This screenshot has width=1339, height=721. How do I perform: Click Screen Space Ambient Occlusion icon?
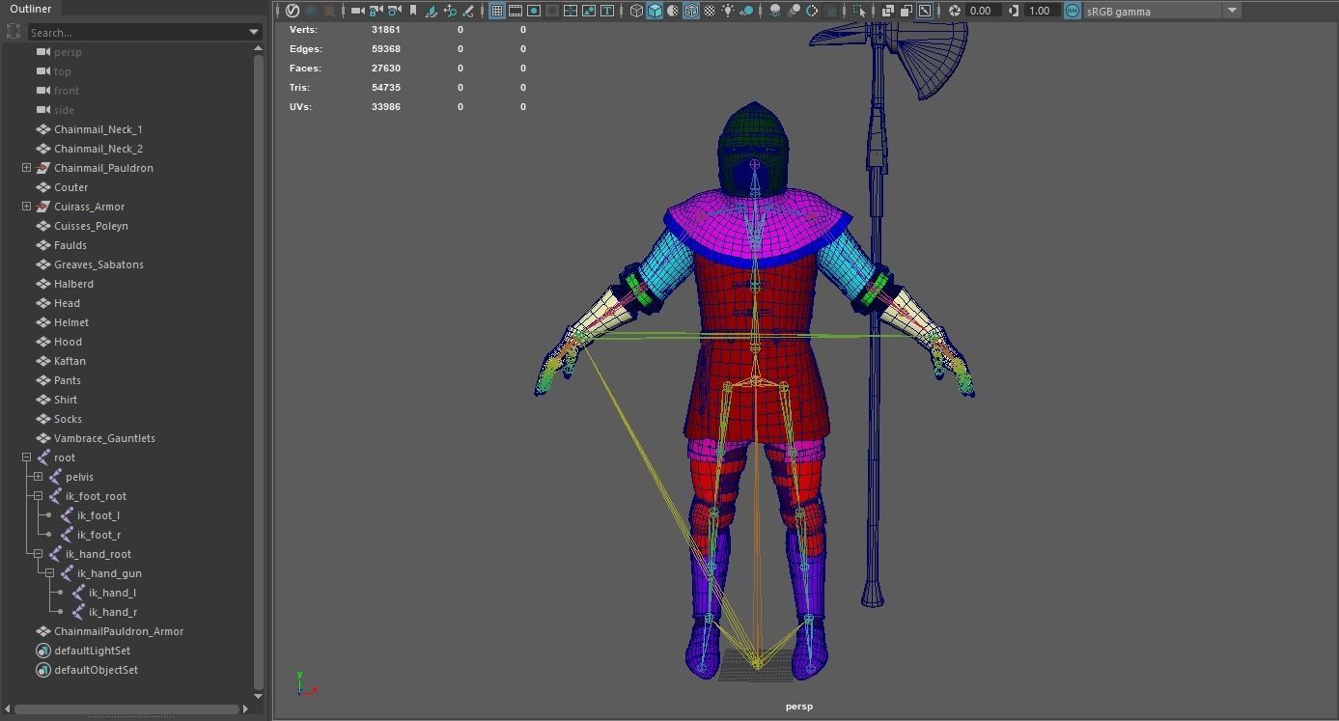[x=775, y=11]
